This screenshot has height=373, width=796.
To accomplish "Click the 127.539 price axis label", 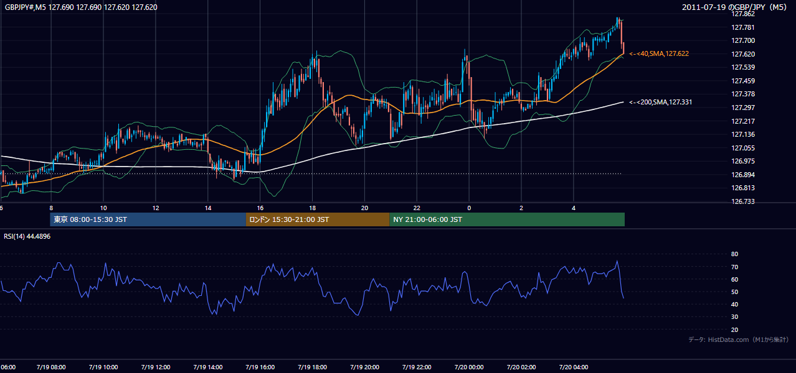I will tap(744, 67).
